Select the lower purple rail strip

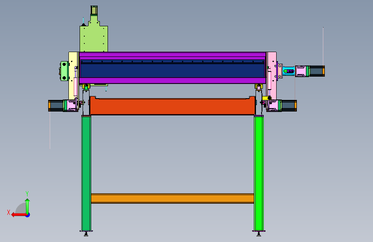tap(173, 81)
